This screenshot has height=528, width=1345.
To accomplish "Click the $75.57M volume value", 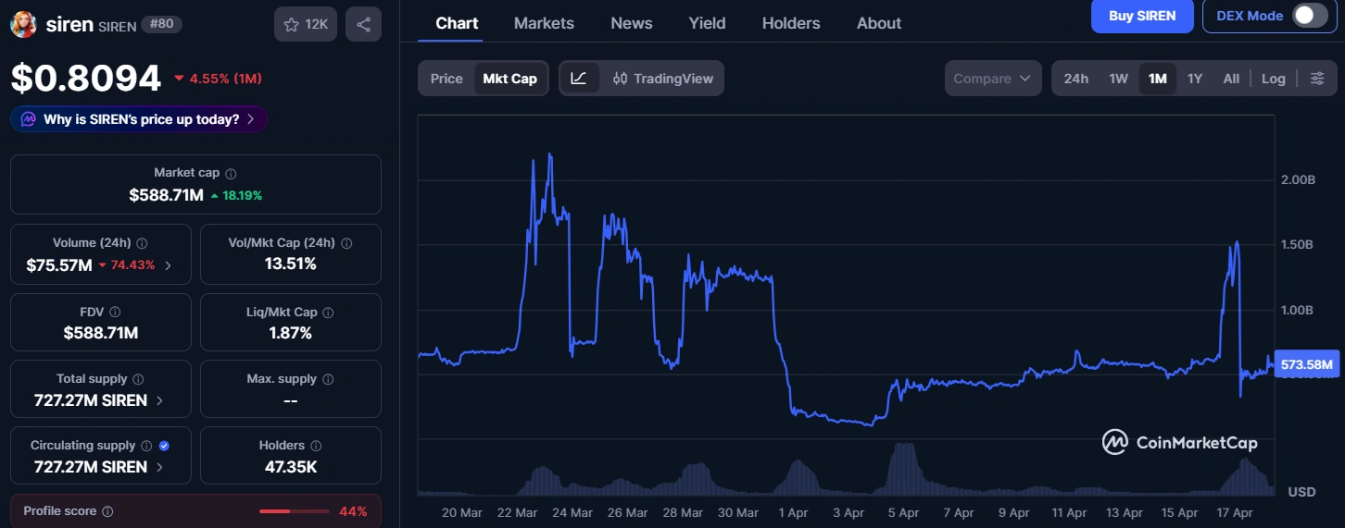I will point(59,265).
